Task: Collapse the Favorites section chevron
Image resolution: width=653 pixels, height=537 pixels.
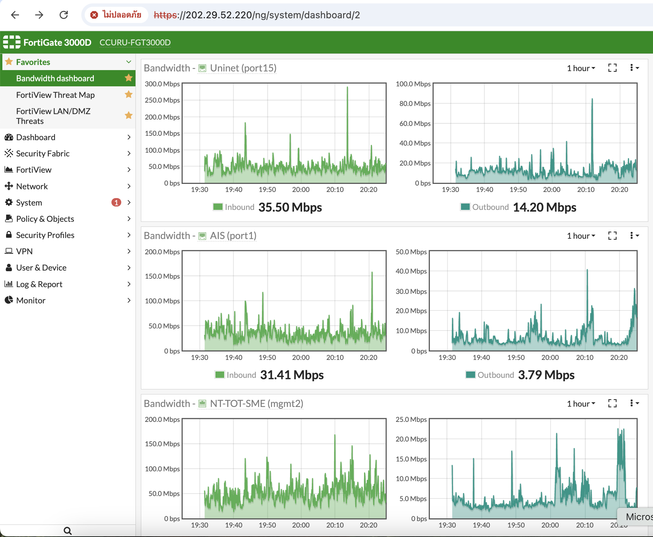Action: [129, 62]
